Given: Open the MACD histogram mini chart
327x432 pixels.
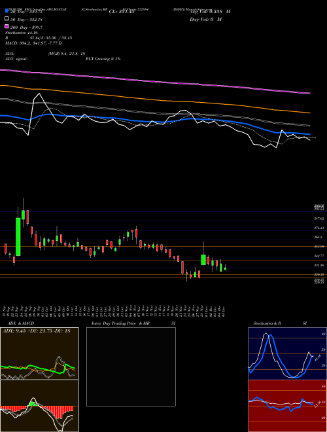Looking at the screenshot, I should (x=39, y=406).
